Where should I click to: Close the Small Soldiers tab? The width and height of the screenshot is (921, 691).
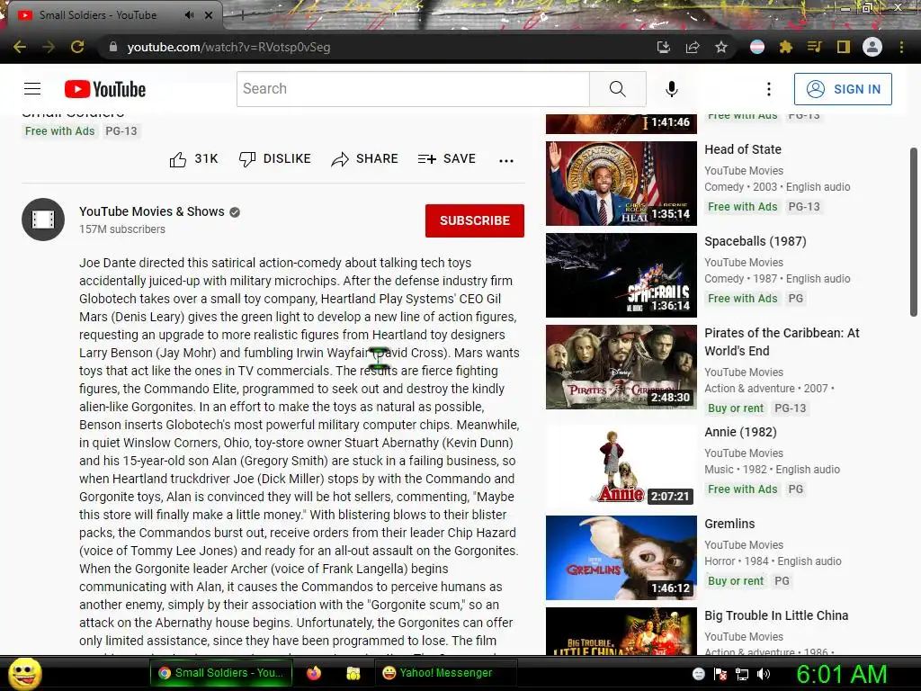point(209,15)
